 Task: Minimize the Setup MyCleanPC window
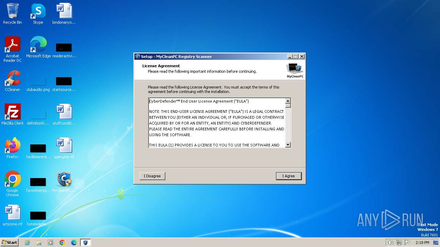[x=290, y=57]
